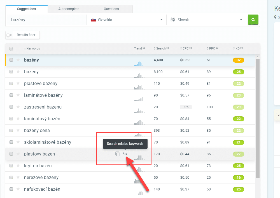Image resolution: width=280 pixels, height=198 pixels.
Task: Open the Slovak language dropdown
Action: (206, 20)
